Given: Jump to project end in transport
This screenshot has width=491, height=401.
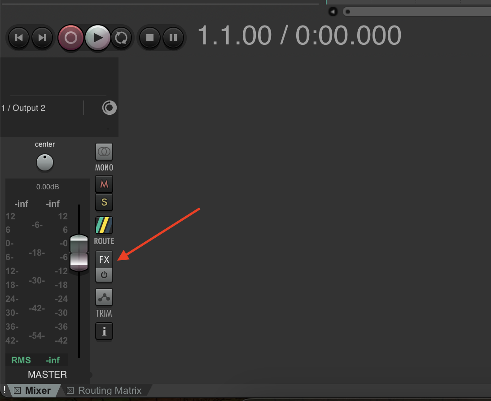Looking at the screenshot, I should click(42, 38).
